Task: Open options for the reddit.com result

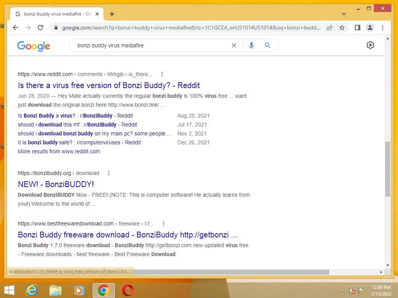Action: click(162, 74)
